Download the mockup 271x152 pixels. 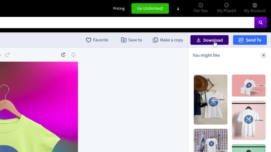[210, 40]
